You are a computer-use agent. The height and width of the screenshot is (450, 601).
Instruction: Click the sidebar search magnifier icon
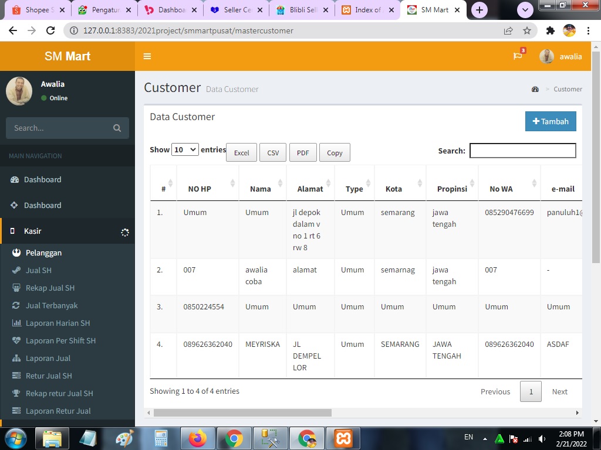(x=117, y=128)
